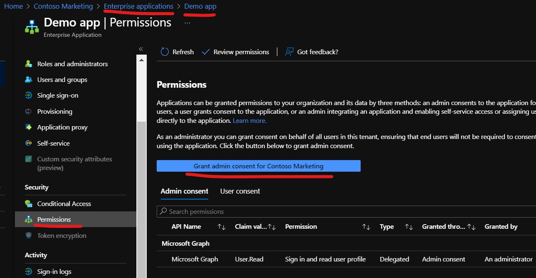
Task: Click the Roles and administrators icon
Action: 29,64
